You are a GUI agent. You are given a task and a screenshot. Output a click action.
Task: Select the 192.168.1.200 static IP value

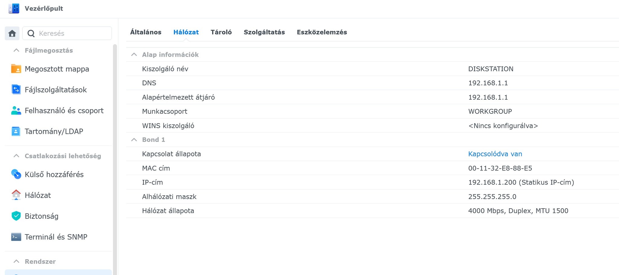(x=521, y=182)
